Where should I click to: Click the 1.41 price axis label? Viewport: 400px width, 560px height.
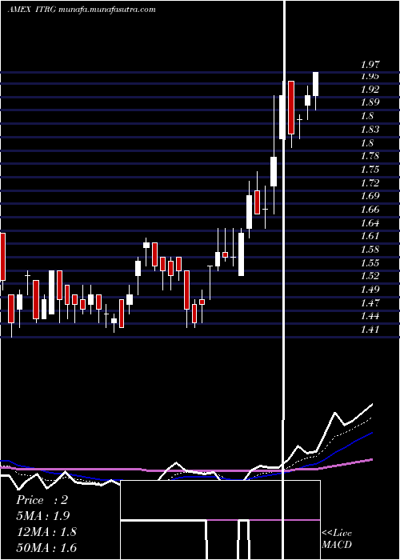point(370,330)
